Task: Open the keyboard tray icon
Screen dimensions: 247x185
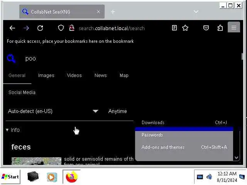Action: click(x=200, y=177)
